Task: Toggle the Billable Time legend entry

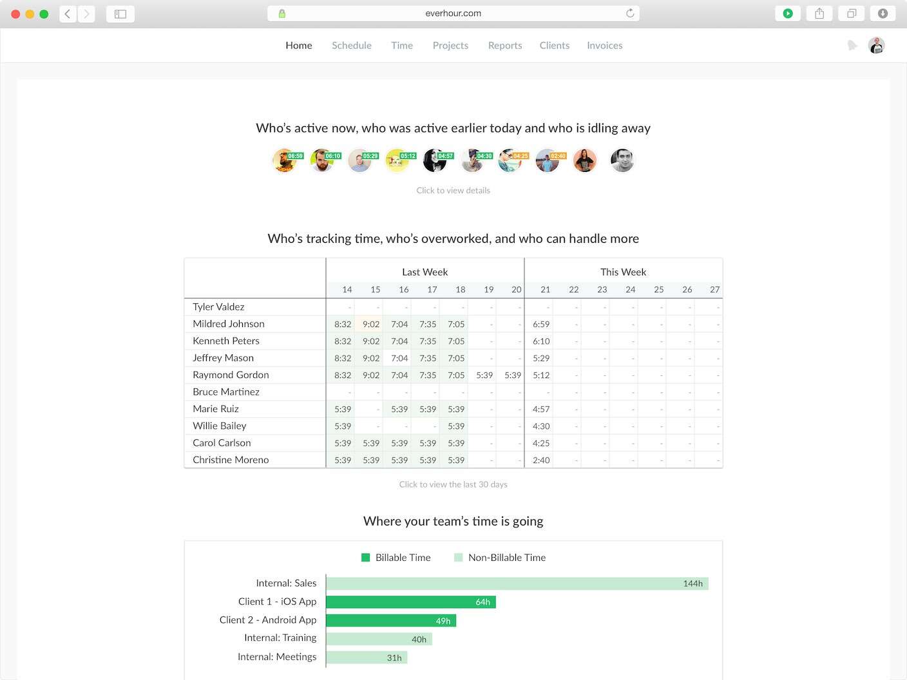Action: (396, 558)
